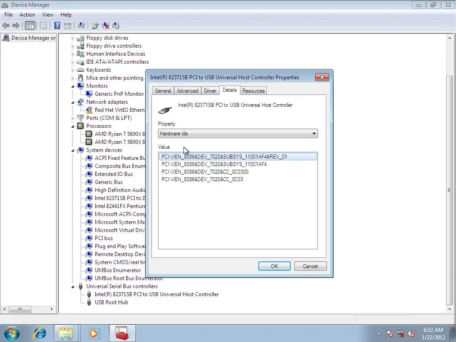The image size is (456, 342).
Task: Switch to the Driver tab
Action: tap(210, 91)
